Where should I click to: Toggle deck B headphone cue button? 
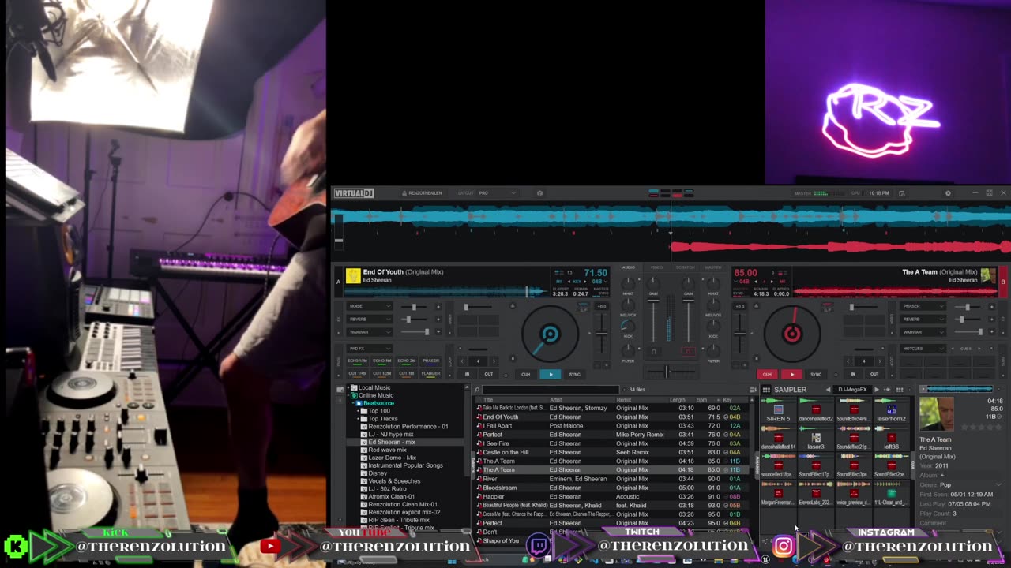tap(688, 352)
